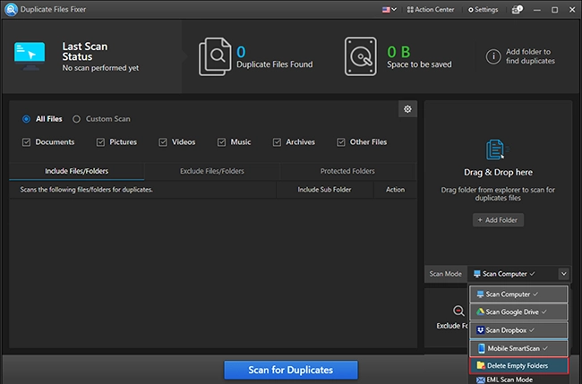This screenshot has width=582, height=384.
Task: Select the Custom Scan radio button
Action: [76, 119]
